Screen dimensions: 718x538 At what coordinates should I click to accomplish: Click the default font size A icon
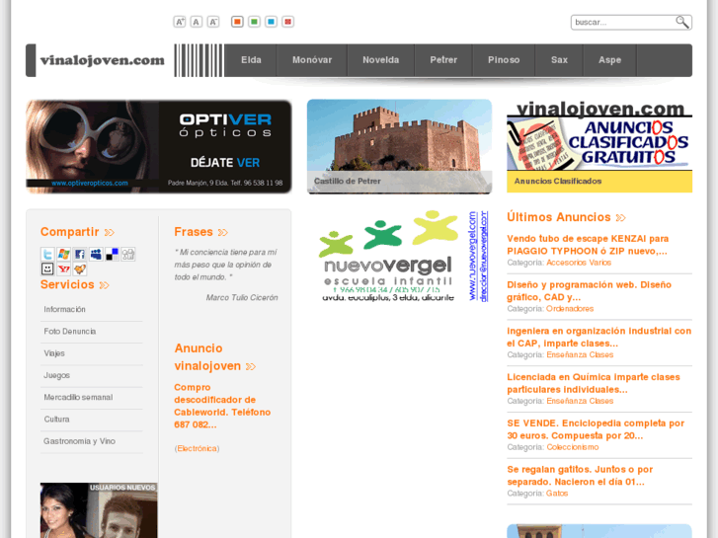(x=196, y=22)
